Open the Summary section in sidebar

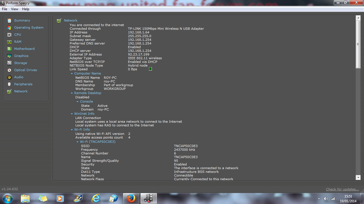click(x=22, y=20)
